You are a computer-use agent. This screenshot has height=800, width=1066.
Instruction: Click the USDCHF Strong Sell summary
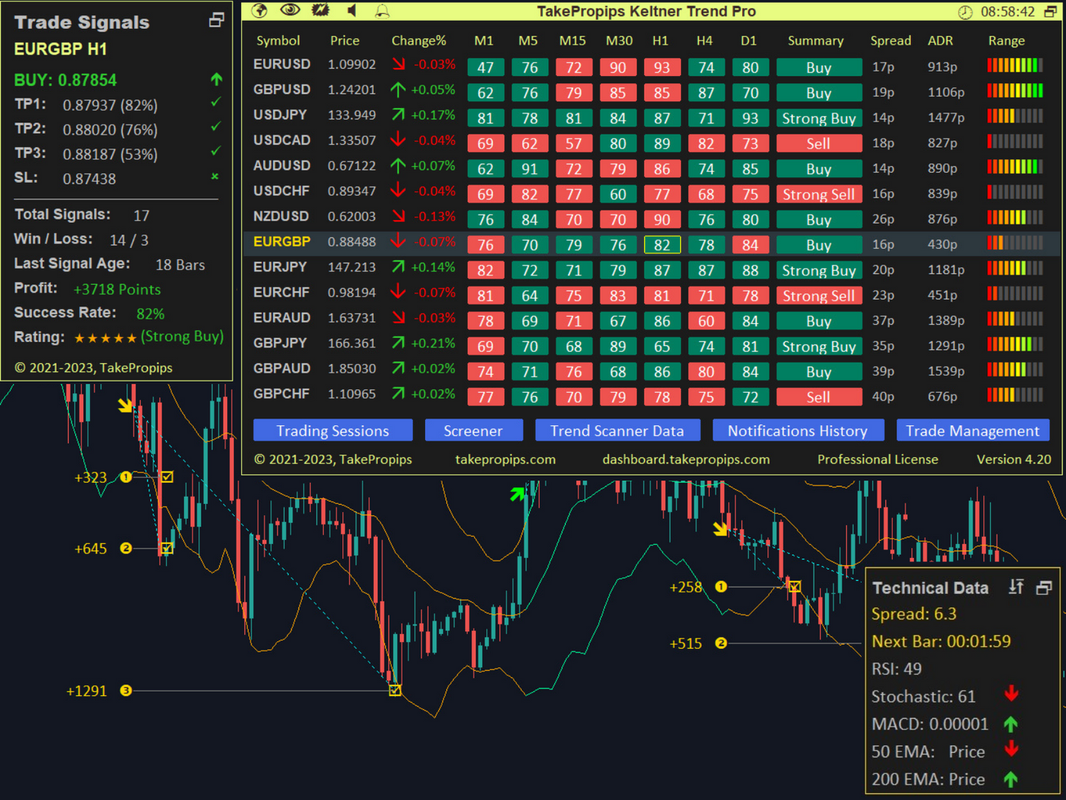(819, 194)
